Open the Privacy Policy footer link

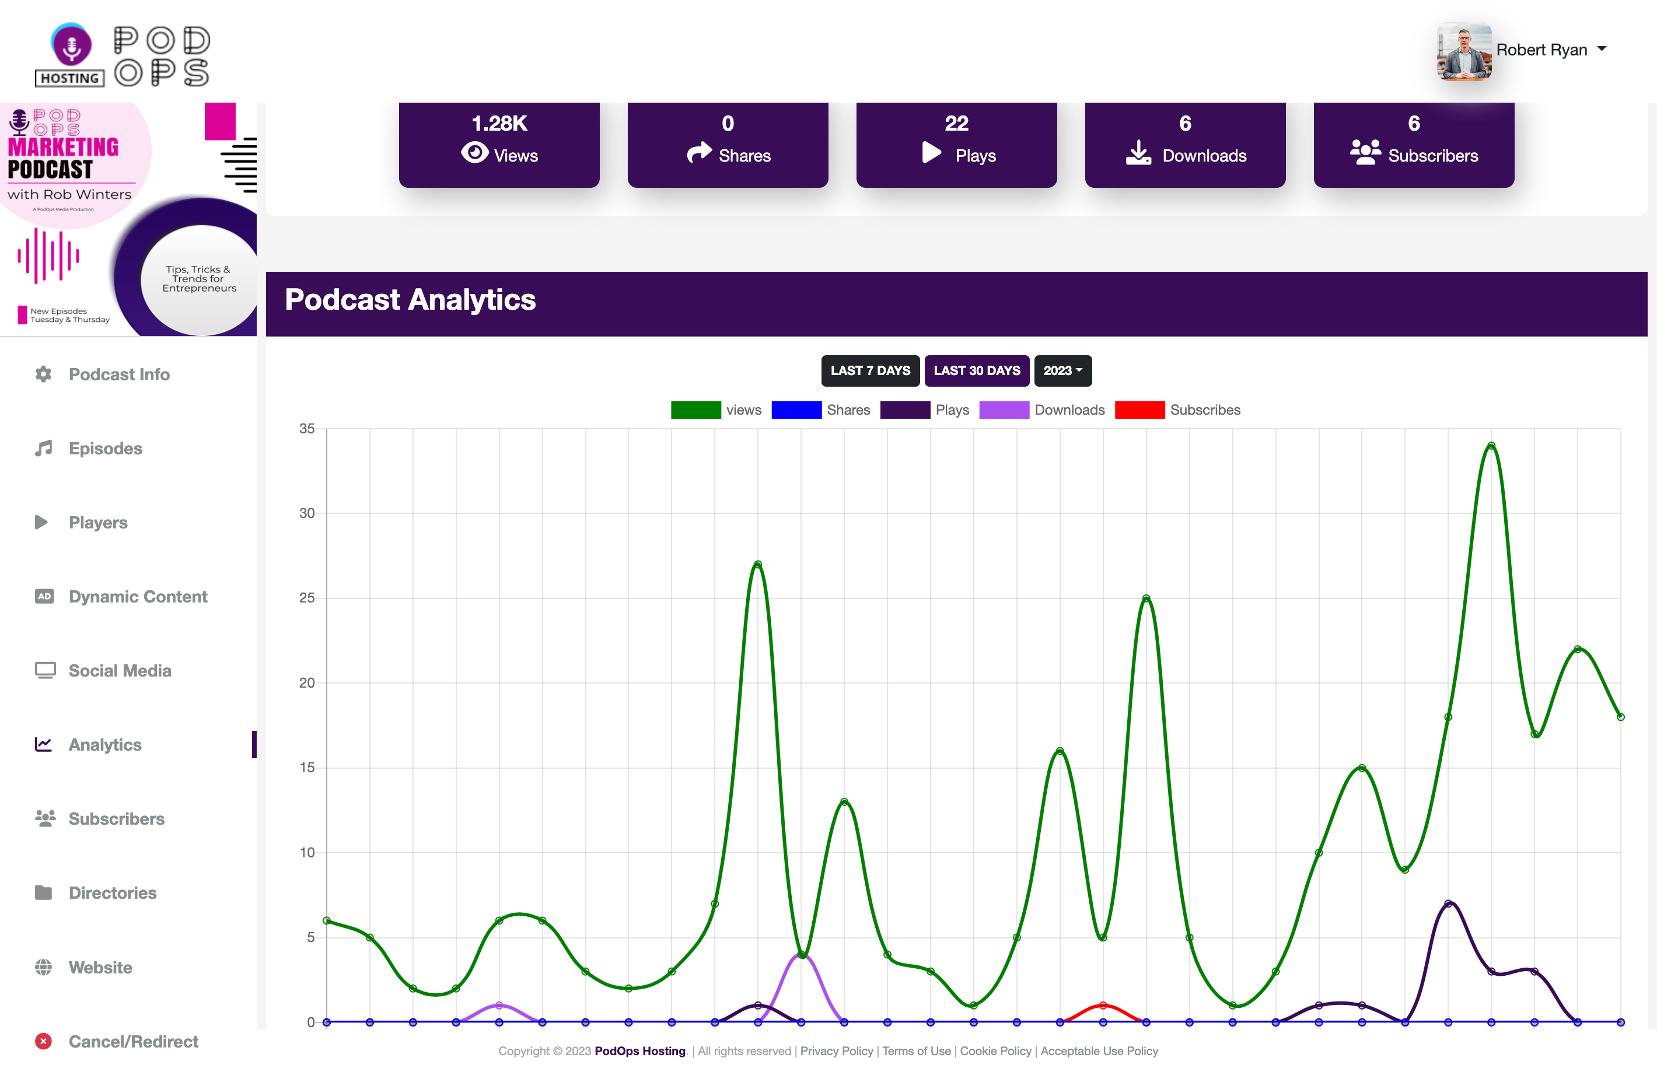coord(836,1050)
